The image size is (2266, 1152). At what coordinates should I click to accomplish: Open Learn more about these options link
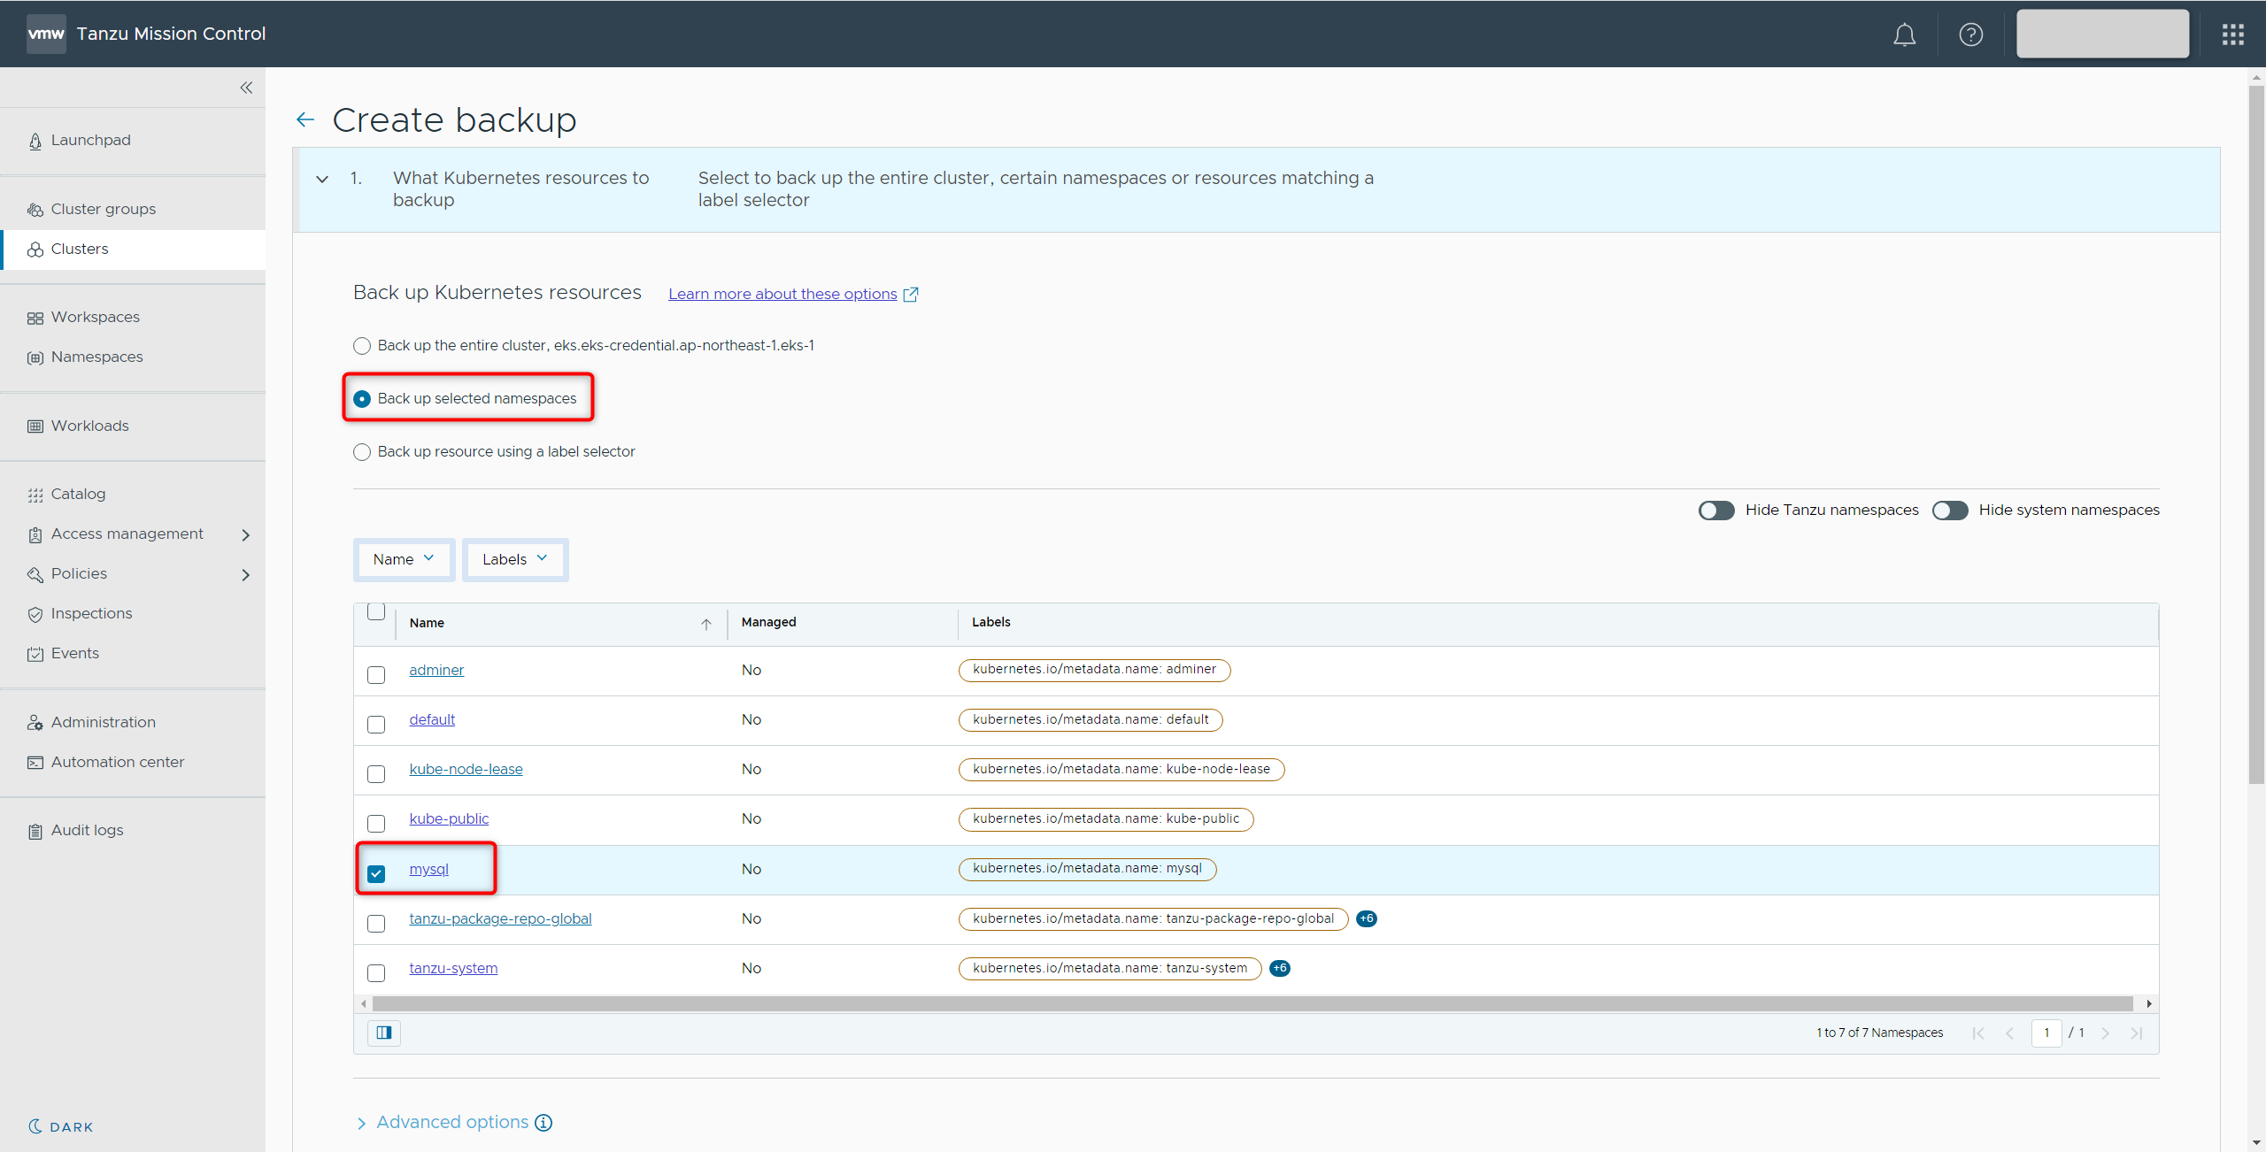point(782,294)
